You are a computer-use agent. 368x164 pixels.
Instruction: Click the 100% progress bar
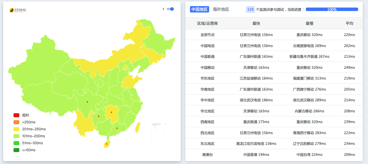[x=332, y=9]
